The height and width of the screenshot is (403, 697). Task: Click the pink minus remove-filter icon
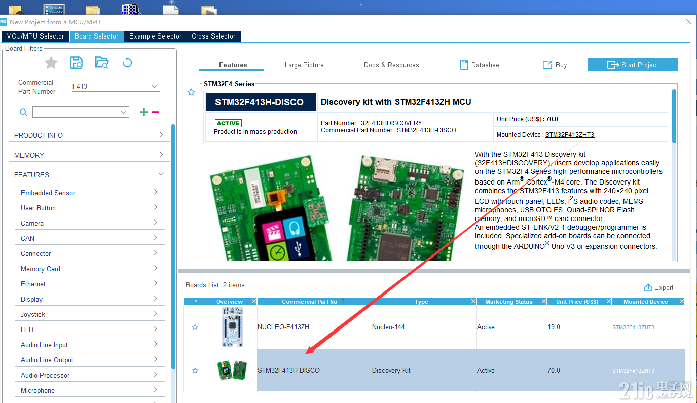point(156,112)
